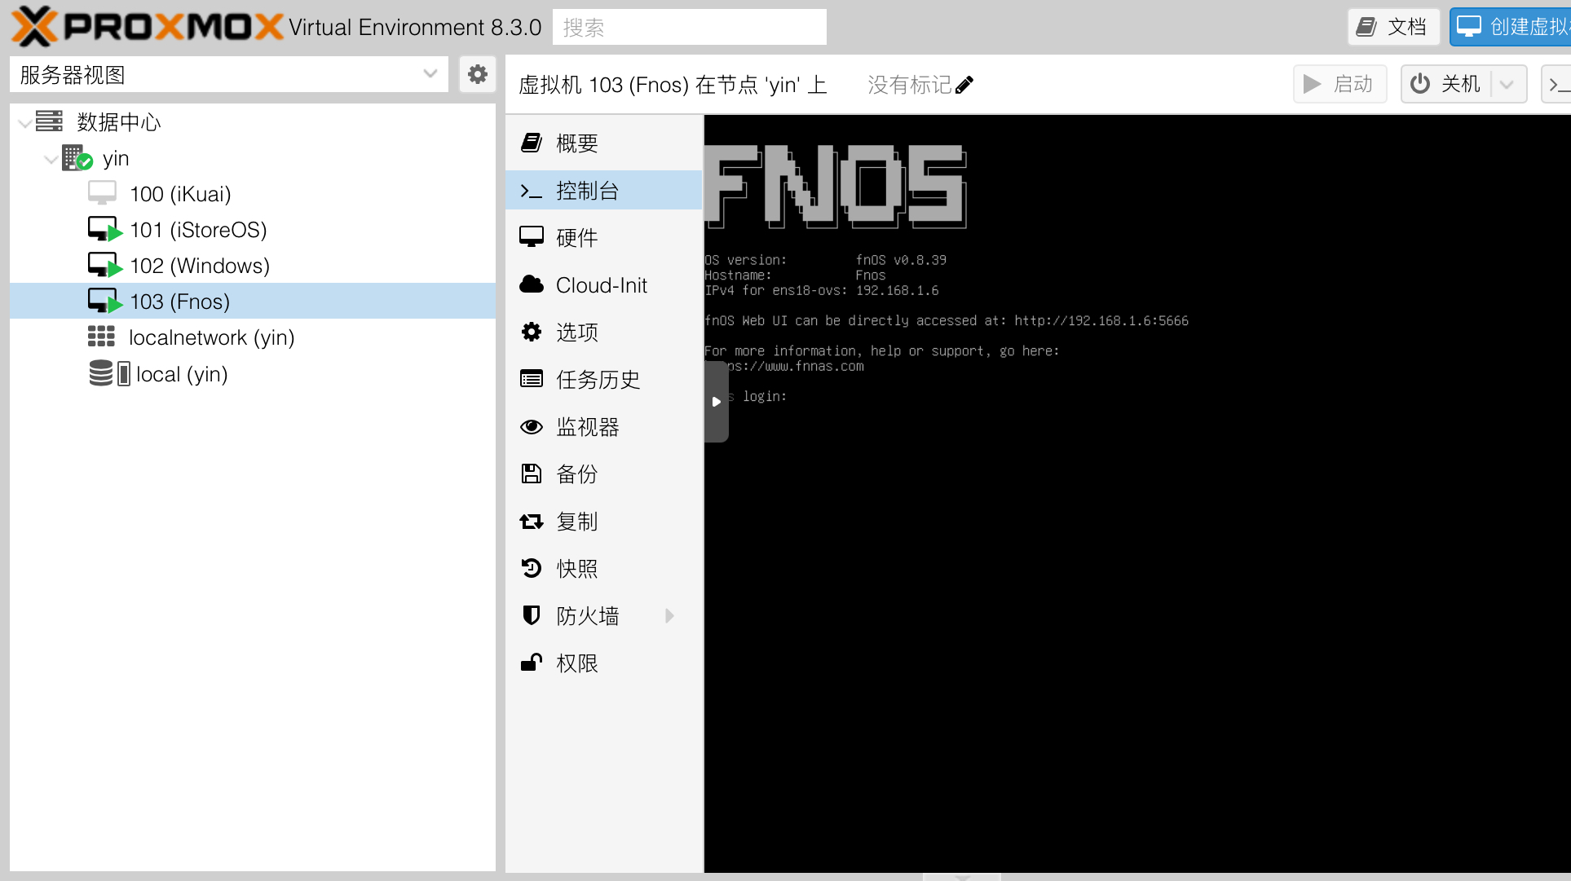The height and width of the screenshot is (881, 1571).
Task: Click the tree settings gear icon
Action: (478, 74)
